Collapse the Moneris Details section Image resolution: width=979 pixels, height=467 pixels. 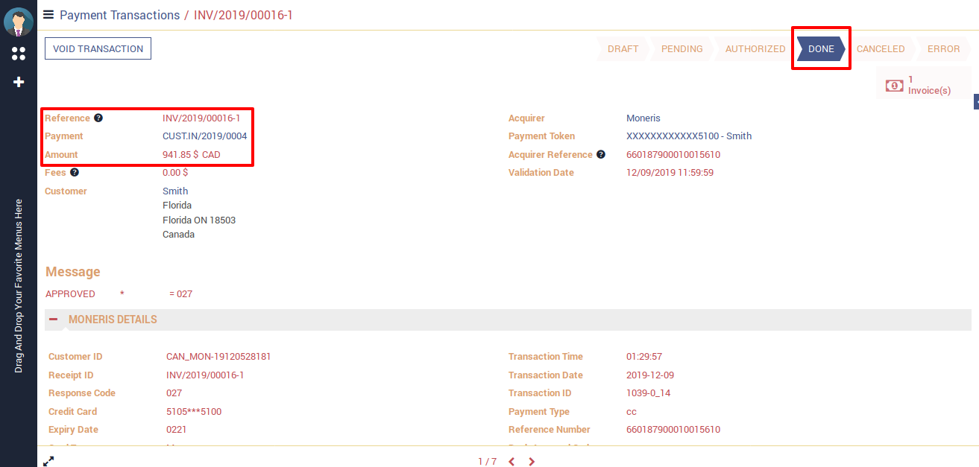54,320
